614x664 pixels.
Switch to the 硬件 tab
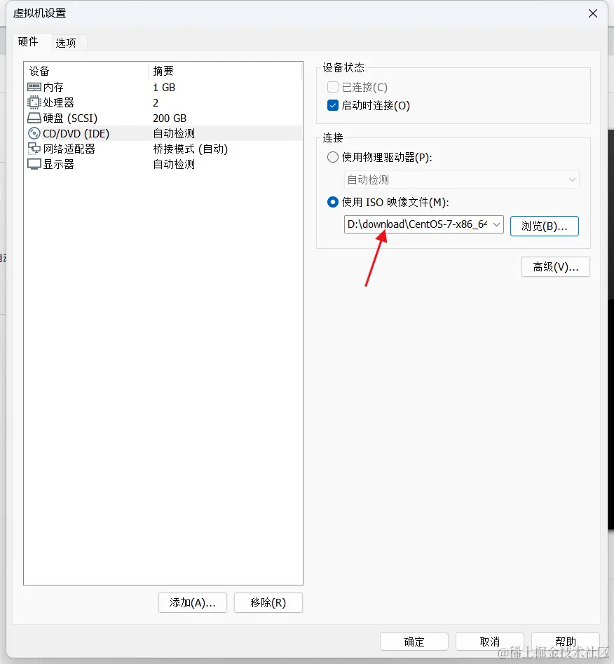click(28, 42)
